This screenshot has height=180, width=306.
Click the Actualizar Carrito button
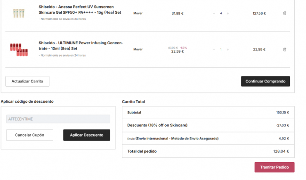point(27,81)
